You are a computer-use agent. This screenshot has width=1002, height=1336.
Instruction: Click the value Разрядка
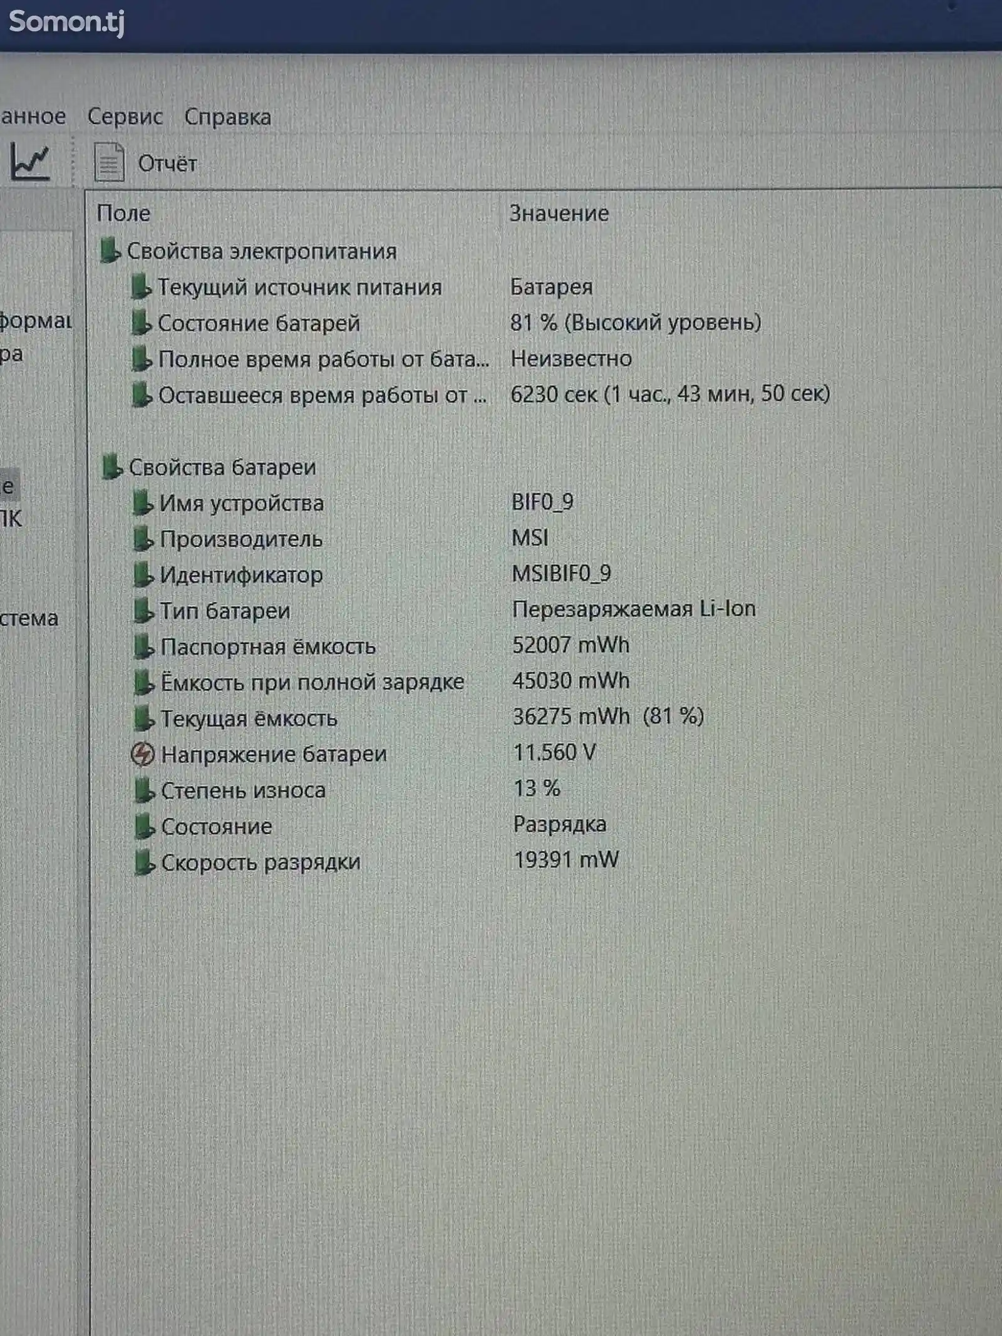click(x=560, y=825)
